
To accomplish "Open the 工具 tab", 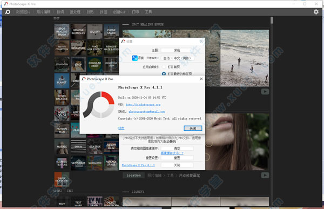I will [x=148, y=12].
